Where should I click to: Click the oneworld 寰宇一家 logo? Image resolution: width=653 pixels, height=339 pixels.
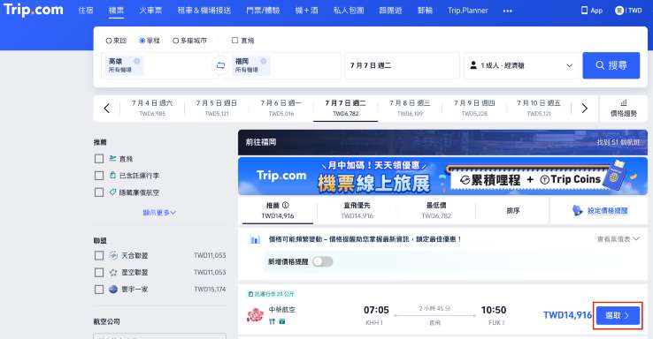point(113,290)
